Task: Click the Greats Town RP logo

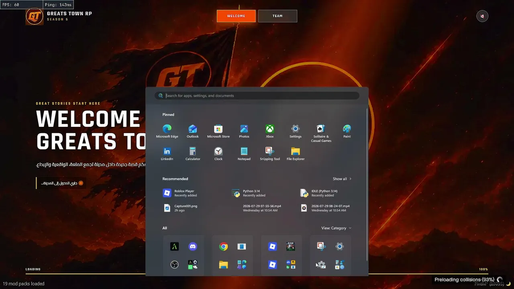Action: (35, 16)
